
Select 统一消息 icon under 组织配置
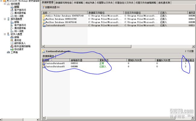12,16
